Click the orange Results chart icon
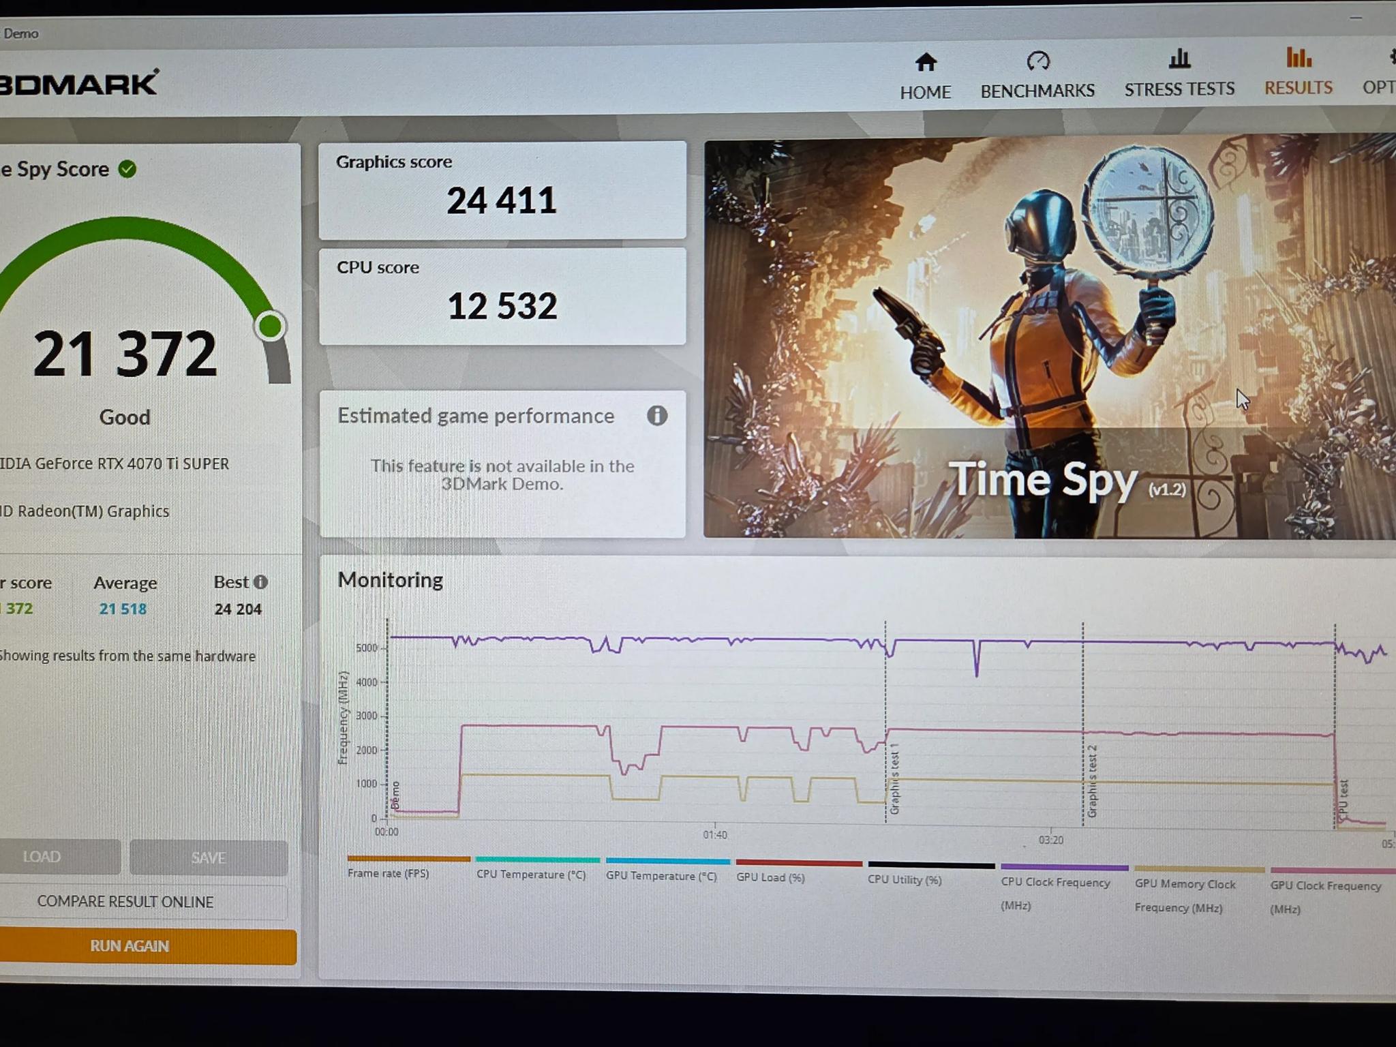This screenshot has width=1396, height=1047. [1298, 58]
